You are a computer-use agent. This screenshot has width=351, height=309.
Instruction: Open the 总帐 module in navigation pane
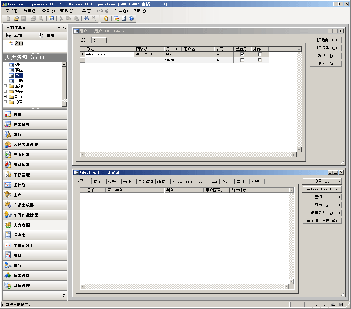[35, 115]
